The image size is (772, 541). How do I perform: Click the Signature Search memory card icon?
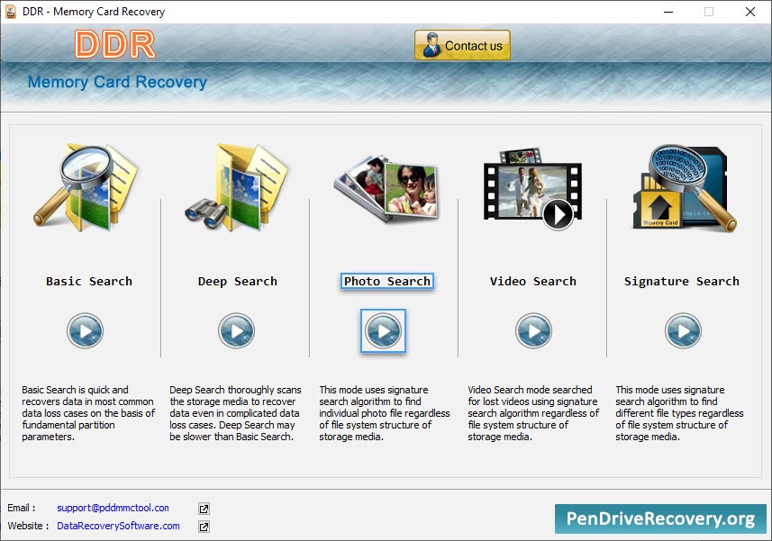[685, 188]
